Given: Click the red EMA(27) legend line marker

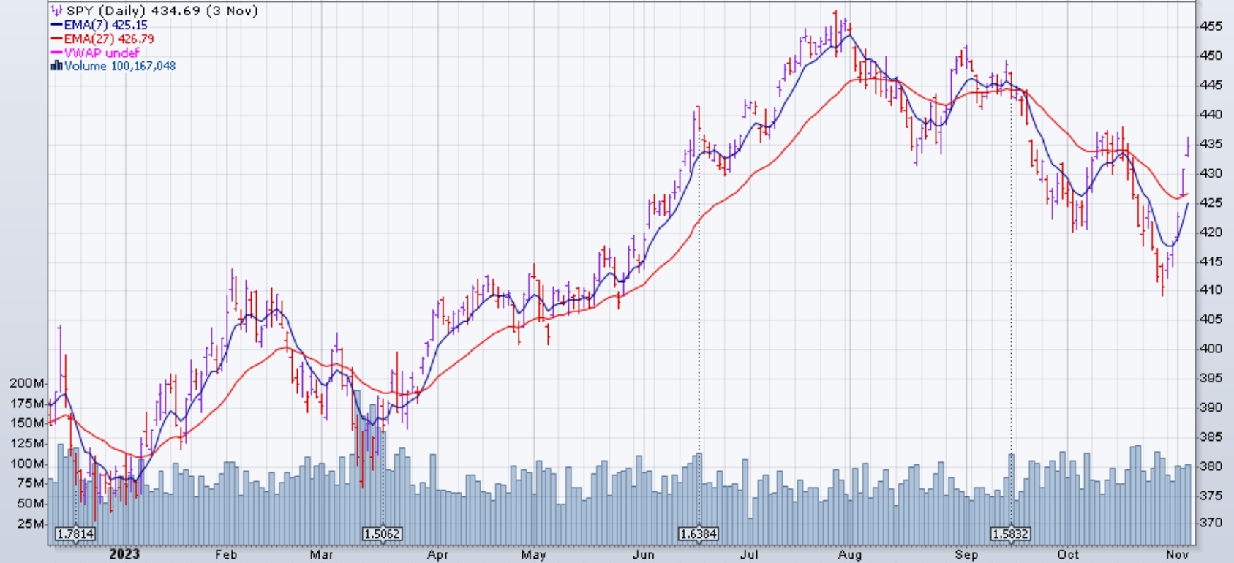Looking at the screenshot, I should pos(56,39).
